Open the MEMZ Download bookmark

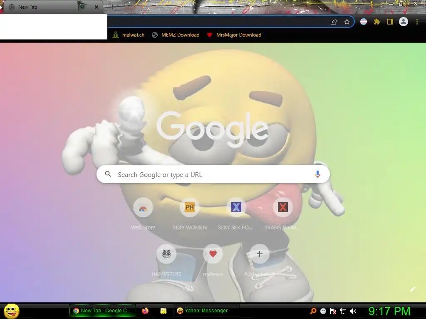click(x=176, y=35)
